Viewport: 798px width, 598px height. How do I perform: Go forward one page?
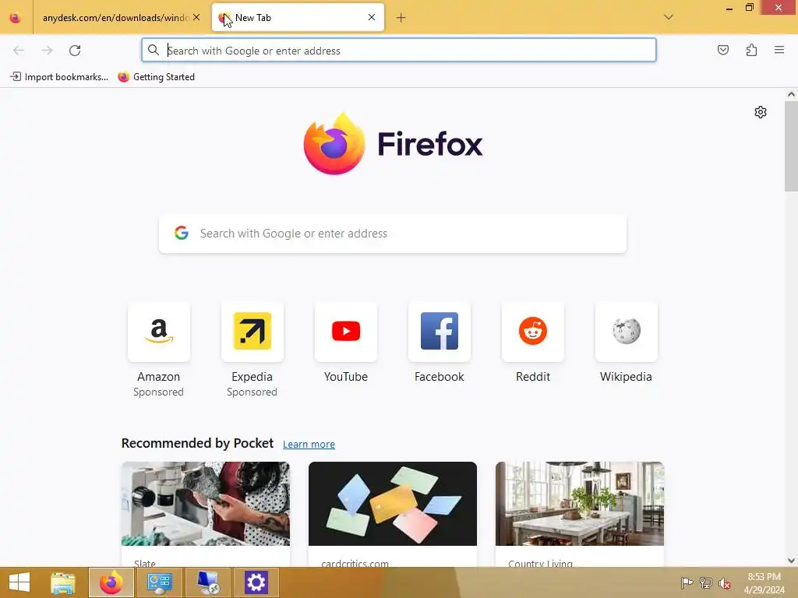click(x=47, y=50)
